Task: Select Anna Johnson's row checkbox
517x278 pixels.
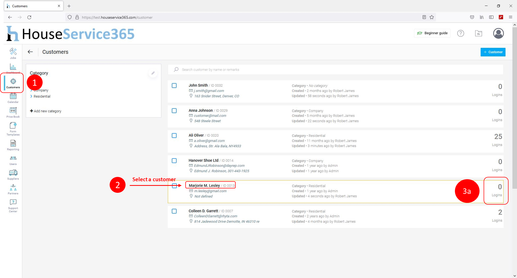Action: [174, 111]
